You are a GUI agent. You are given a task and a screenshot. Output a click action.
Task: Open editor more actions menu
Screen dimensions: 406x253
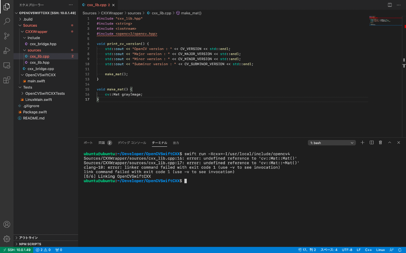[399, 5]
